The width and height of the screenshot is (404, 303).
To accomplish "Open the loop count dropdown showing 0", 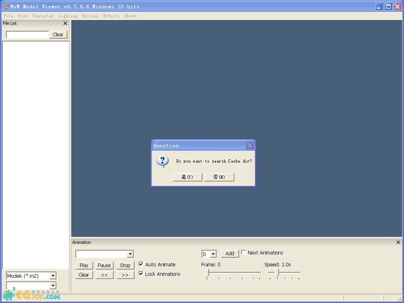I will (213, 254).
